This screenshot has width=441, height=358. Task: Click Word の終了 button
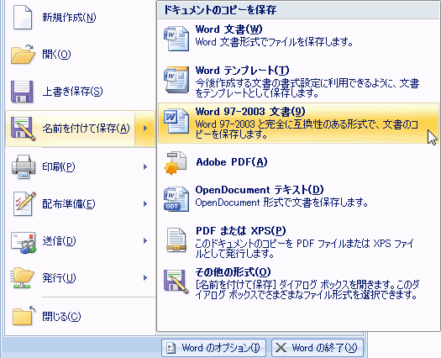point(318,348)
